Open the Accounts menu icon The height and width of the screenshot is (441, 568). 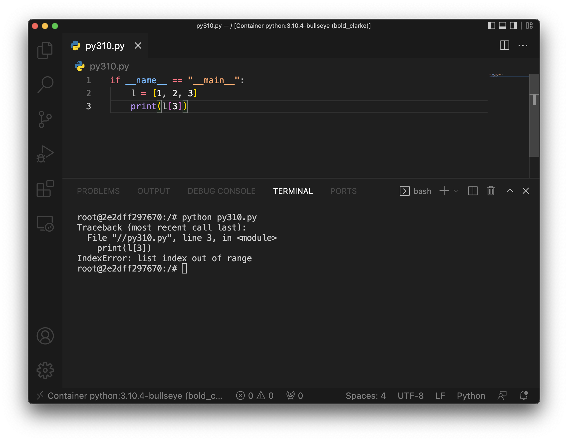(45, 336)
